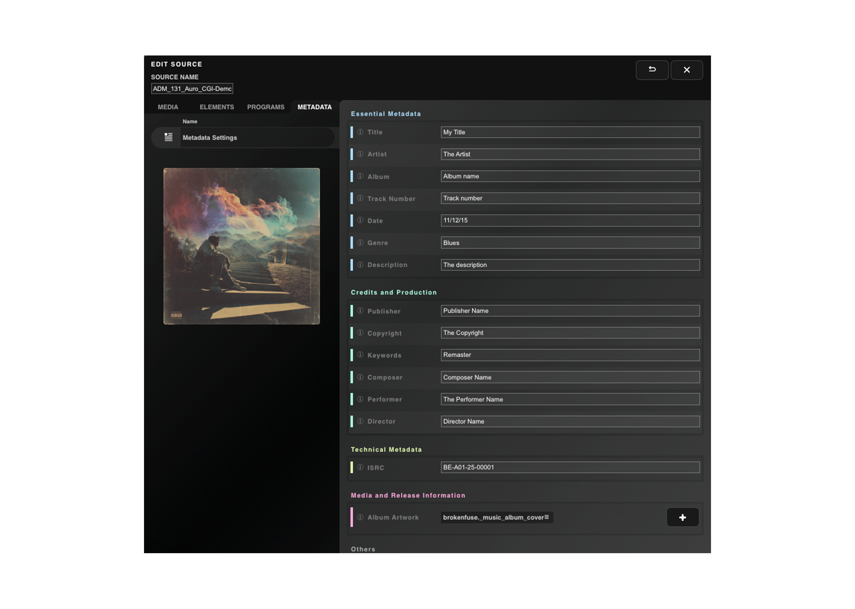Click the plus button for Album Artwork
855x609 pixels.
(x=682, y=517)
